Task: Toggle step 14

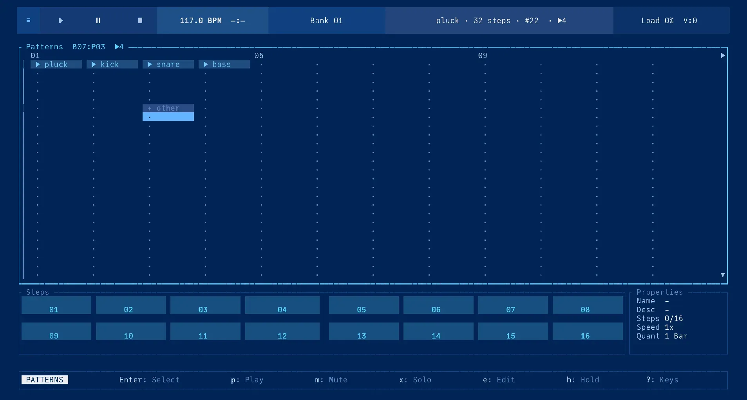Action: pos(438,331)
